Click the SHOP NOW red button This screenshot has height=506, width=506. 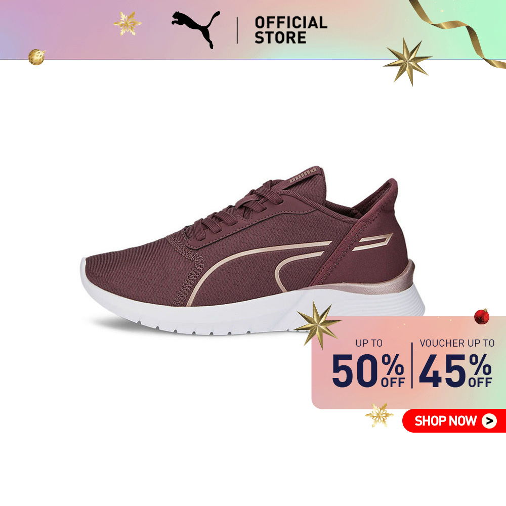454,420
